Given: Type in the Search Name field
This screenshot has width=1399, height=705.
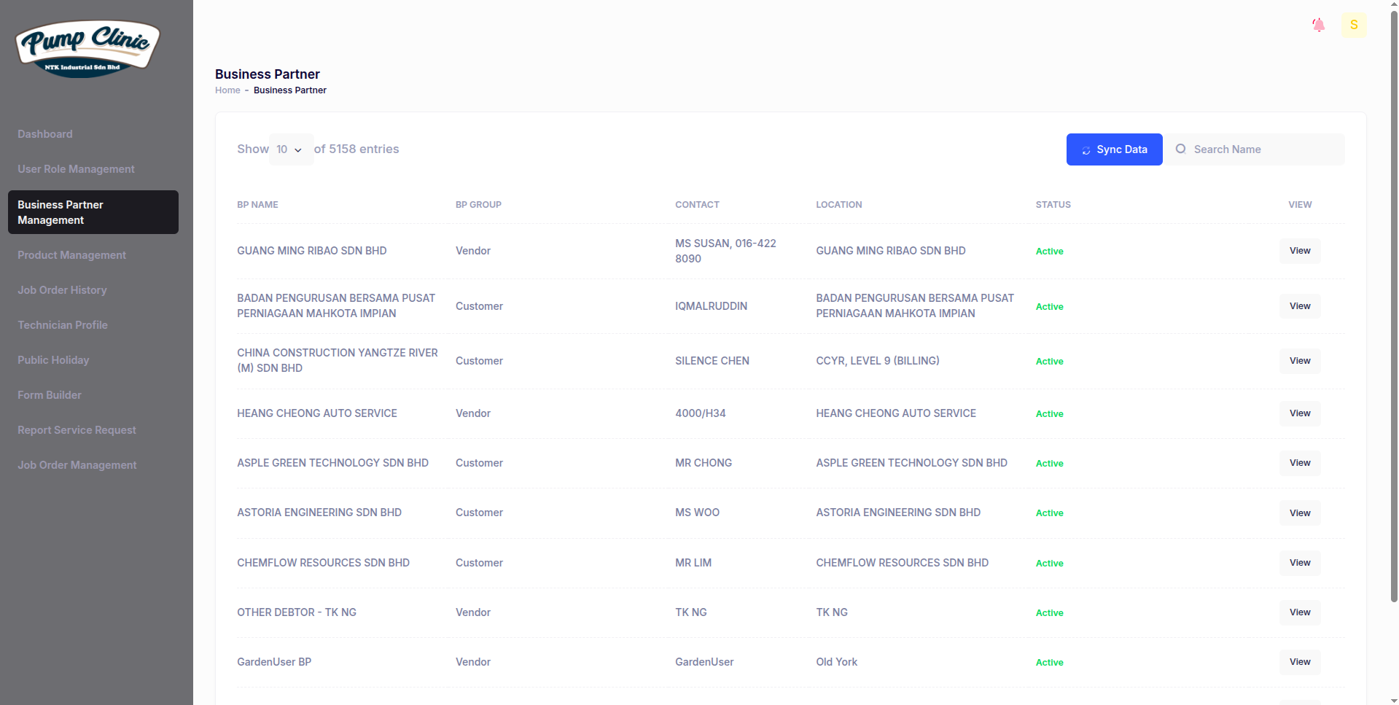Looking at the screenshot, I should point(1265,149).
